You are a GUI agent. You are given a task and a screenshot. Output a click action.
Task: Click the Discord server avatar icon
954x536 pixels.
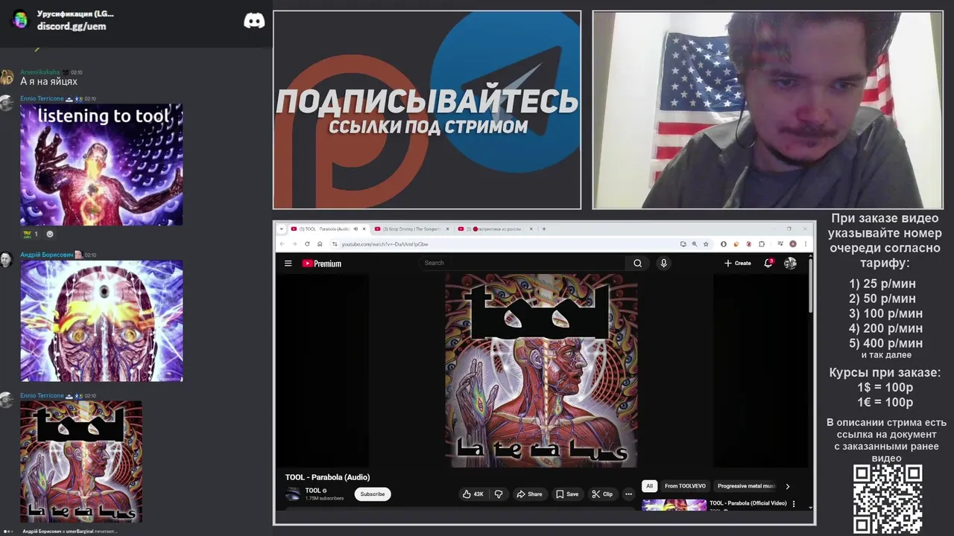pos(20,19)
